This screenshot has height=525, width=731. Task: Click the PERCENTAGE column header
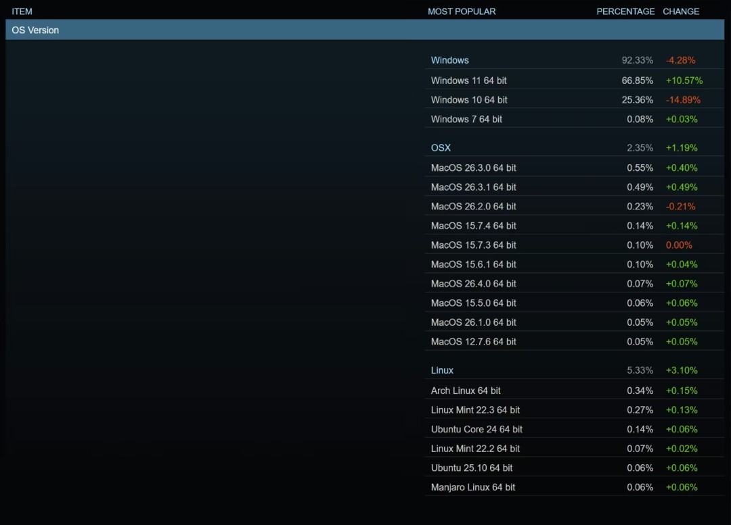(625, 11)
